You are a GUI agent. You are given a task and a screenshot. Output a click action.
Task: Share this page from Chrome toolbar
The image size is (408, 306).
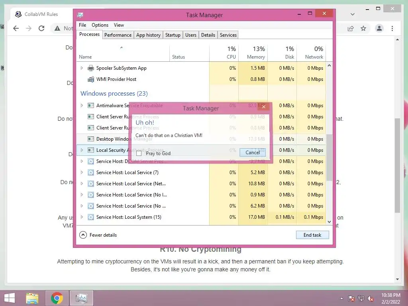(351, 28)
